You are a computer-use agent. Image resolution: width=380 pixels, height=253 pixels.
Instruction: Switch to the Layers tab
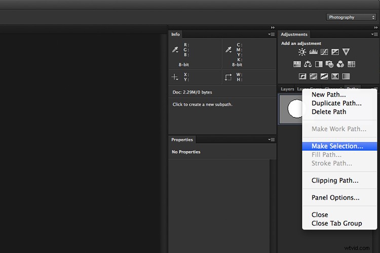point(287,89)
